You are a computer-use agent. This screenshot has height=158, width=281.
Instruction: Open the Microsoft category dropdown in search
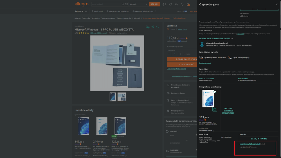tap(138, 4)
